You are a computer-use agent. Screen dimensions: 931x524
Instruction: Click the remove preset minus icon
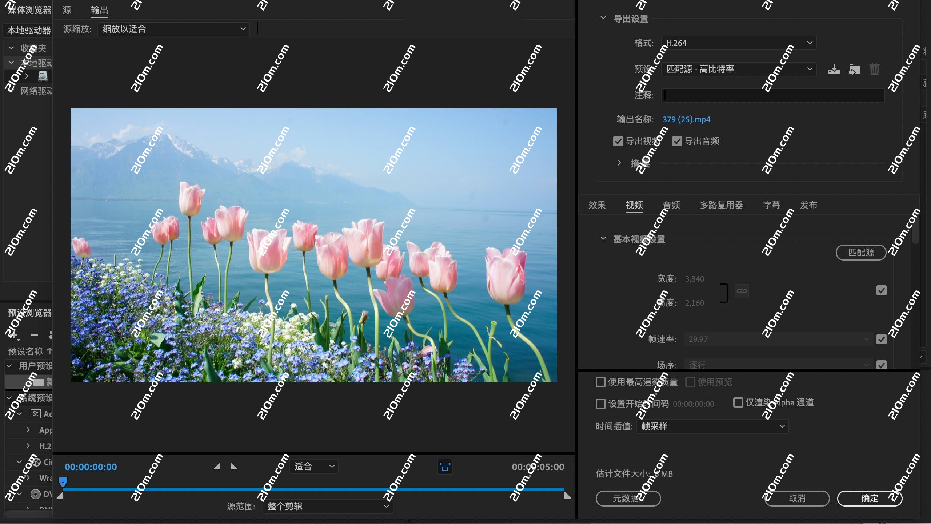tap(34, 335)
